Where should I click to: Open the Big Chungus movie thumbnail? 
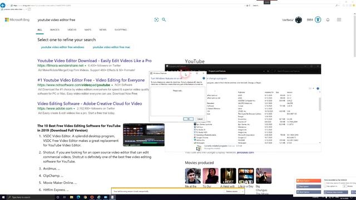coord(264,176)
